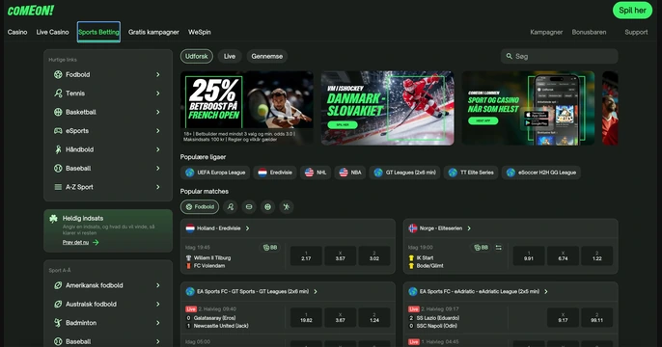Expand the Basketball quick link chevron

[158, 112]
